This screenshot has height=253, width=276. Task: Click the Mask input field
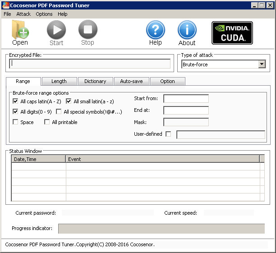[x=186, y=122]
